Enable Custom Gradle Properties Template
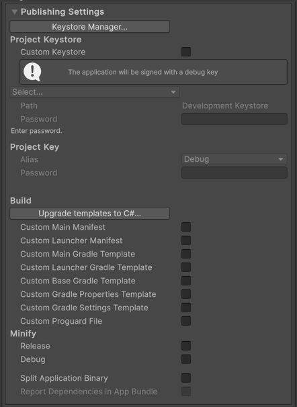 pos(186,294)
